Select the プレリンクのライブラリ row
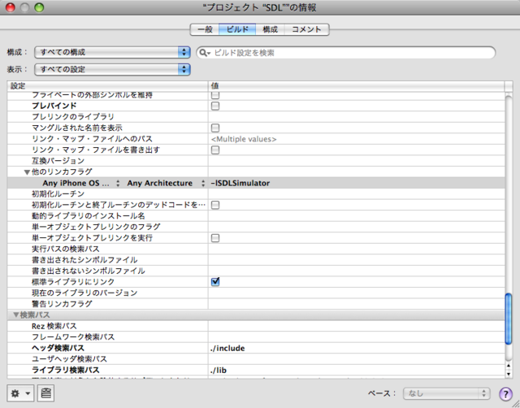 256,117
